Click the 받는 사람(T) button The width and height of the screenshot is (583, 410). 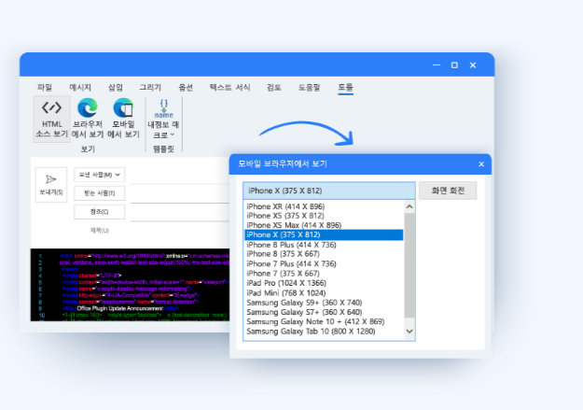99,193
